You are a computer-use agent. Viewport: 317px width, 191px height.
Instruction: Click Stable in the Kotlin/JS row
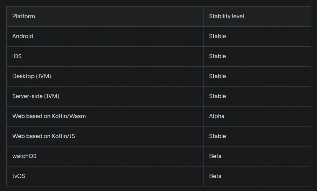pos(217,136)
